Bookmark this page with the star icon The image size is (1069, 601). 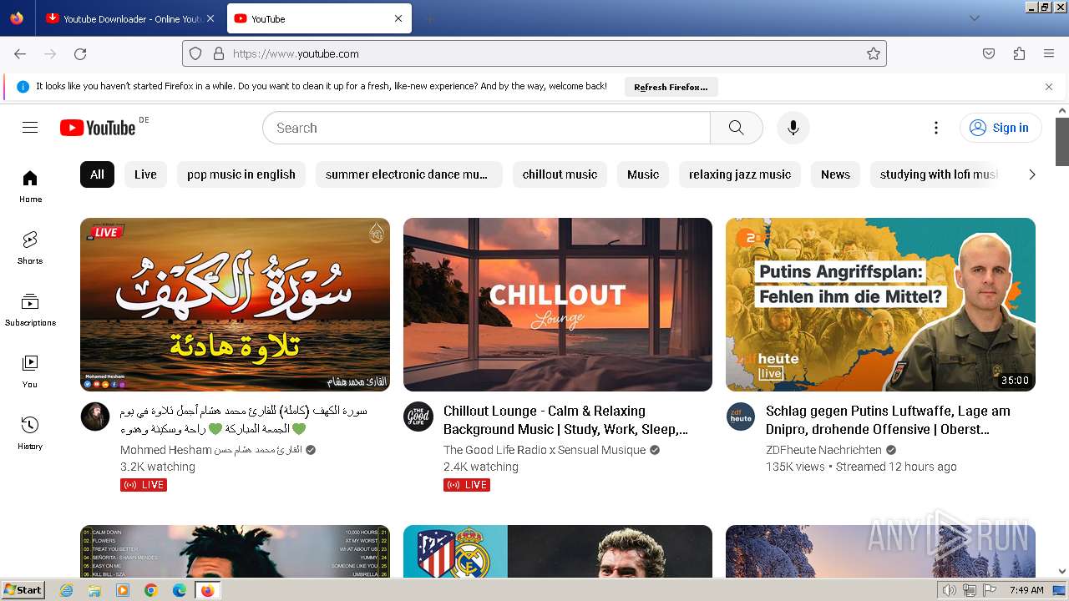pyautogui.click(x=874, y=53)
